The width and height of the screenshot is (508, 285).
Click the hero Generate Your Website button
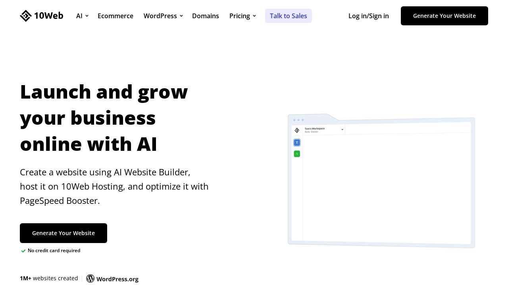pos(63,233)
